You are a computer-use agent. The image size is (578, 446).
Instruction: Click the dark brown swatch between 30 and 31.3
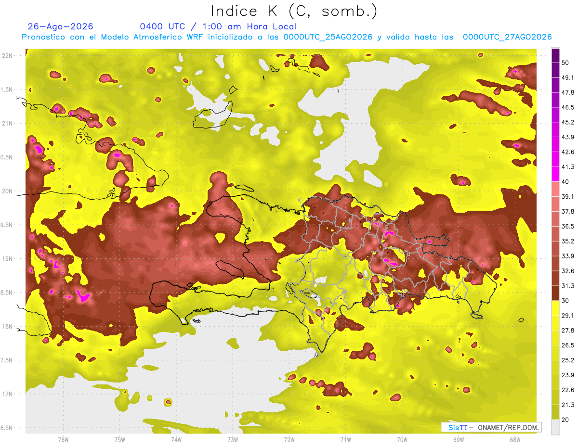(x=555, y=293)
